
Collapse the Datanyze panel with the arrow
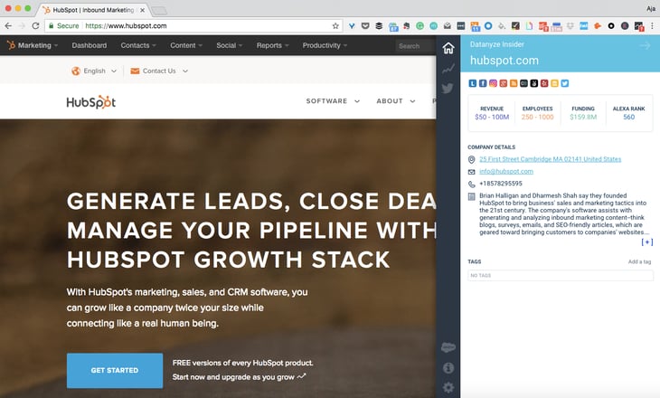(645, 45)
